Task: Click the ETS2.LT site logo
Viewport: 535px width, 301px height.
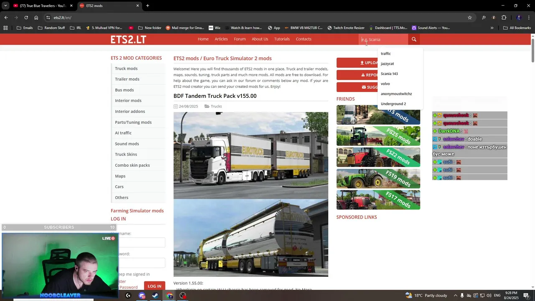Action: click(x=128, y=39)
